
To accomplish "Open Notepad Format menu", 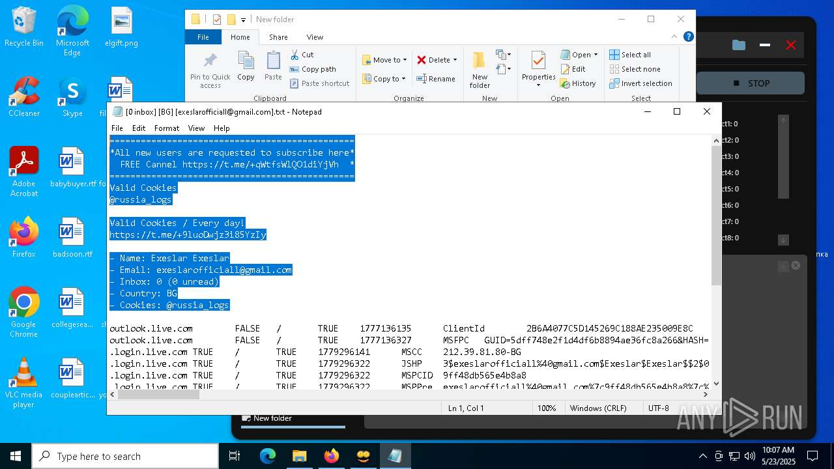I will point(167,128).
